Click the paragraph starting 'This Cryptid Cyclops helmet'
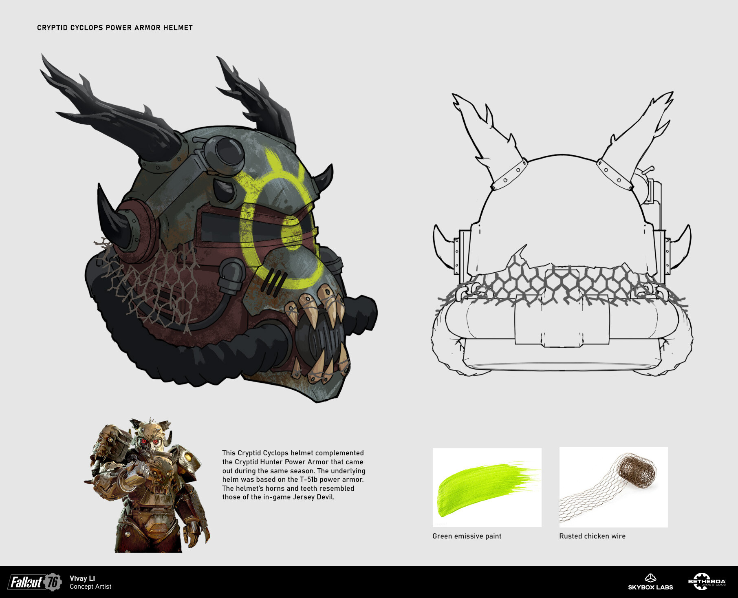 [294, 475]
